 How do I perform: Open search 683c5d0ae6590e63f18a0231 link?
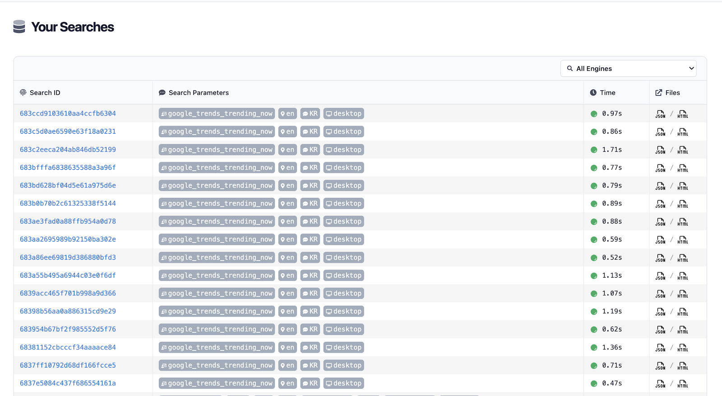click(x=68, y=131)
